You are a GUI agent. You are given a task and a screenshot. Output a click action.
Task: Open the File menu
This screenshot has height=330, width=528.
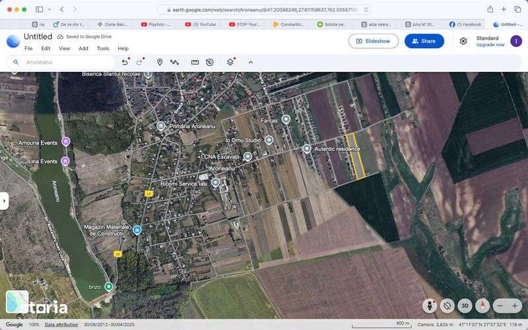click(28, 48)
